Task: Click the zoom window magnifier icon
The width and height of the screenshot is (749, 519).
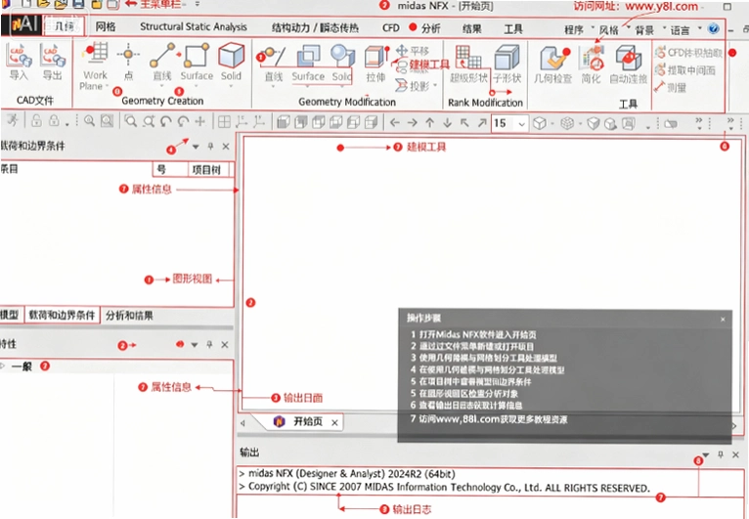Action: tap(130, 121)
